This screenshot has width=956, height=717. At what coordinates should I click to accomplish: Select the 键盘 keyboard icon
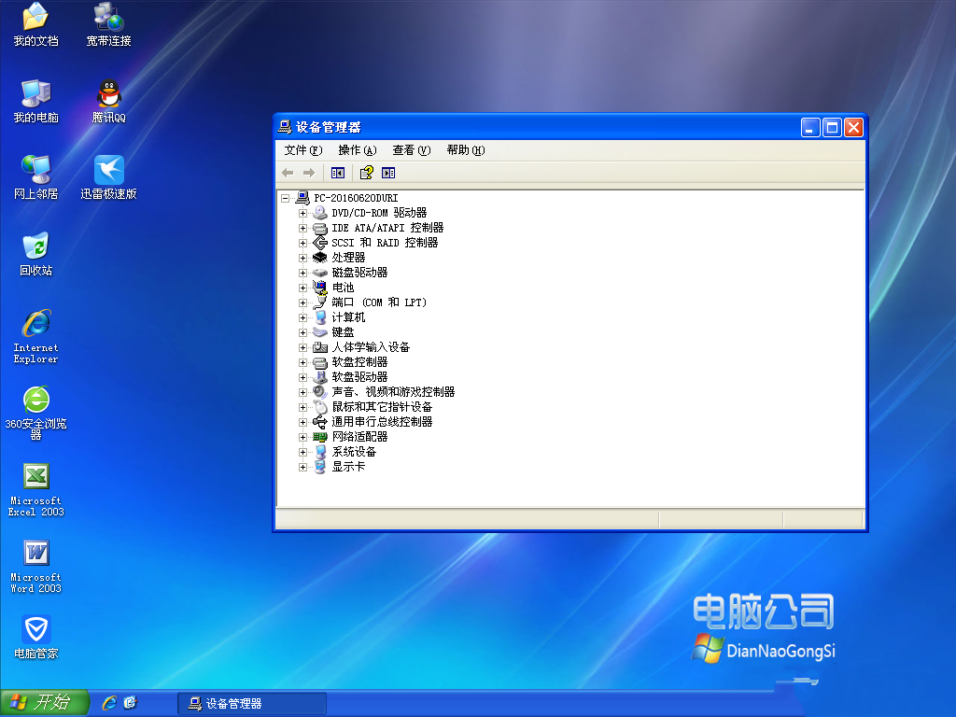[x=320, y=332]
